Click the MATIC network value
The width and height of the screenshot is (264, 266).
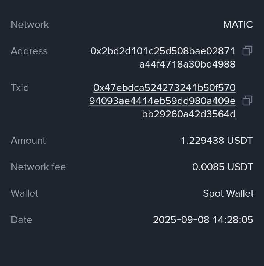pos(238,25)
